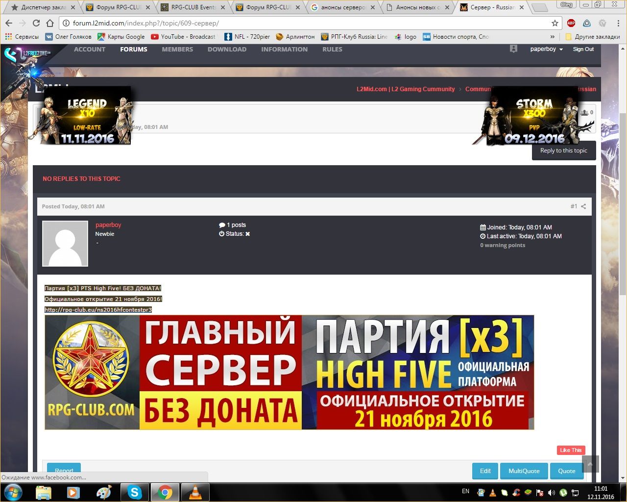Open the volume tray icon
The image size is (627, 502).
click(x=552, y=492)
